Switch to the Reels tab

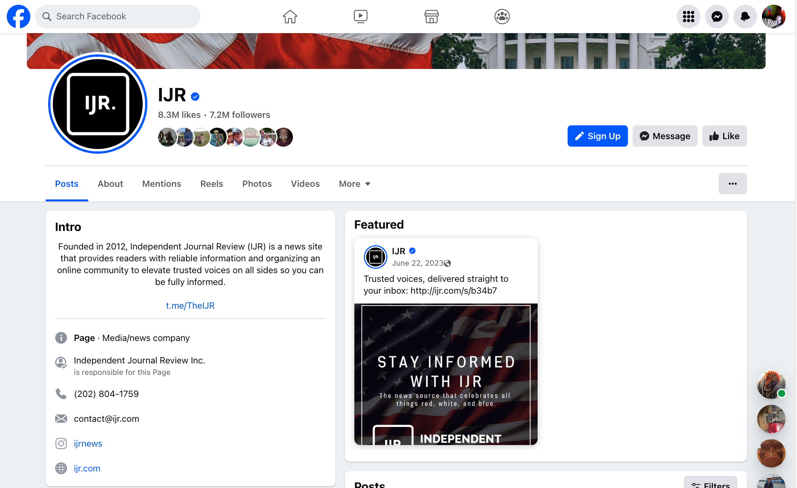point(212,184)
